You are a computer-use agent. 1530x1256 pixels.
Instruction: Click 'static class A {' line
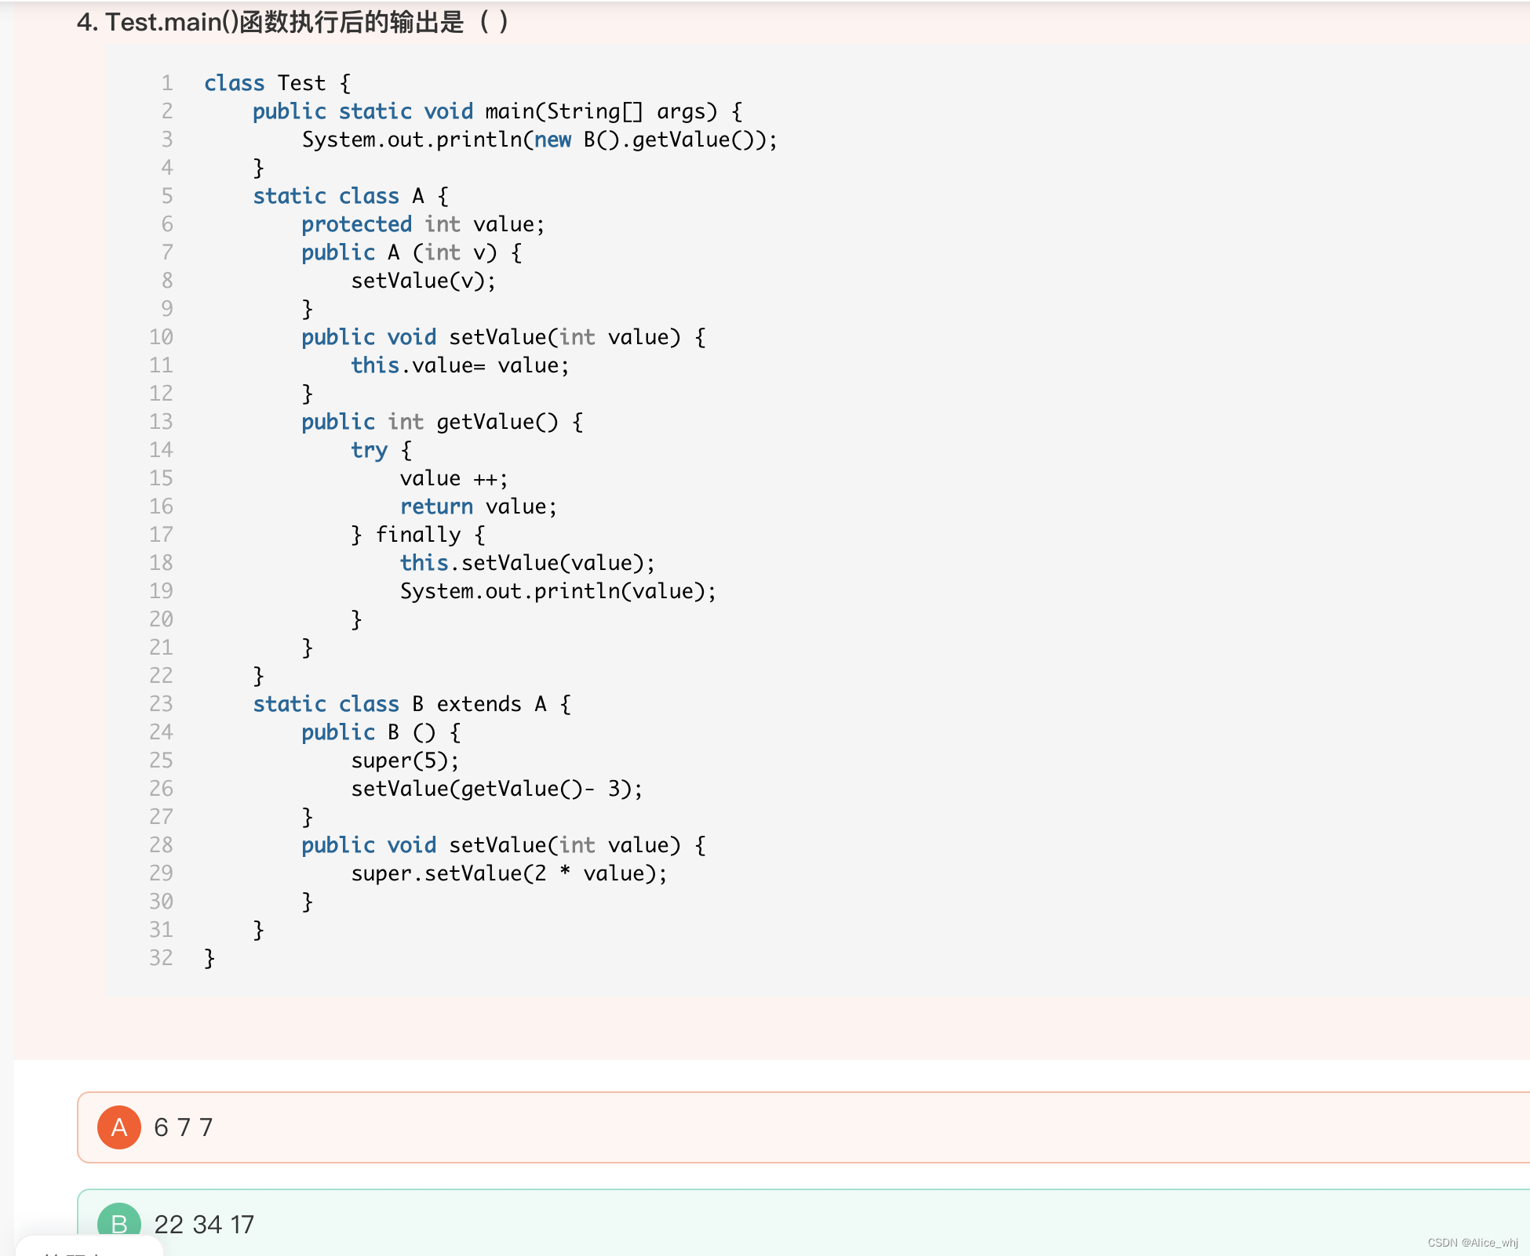351,196
